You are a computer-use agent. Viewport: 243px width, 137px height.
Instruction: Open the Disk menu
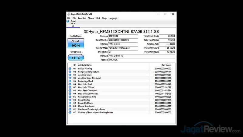pyautogui.click(x=98, y=18)
